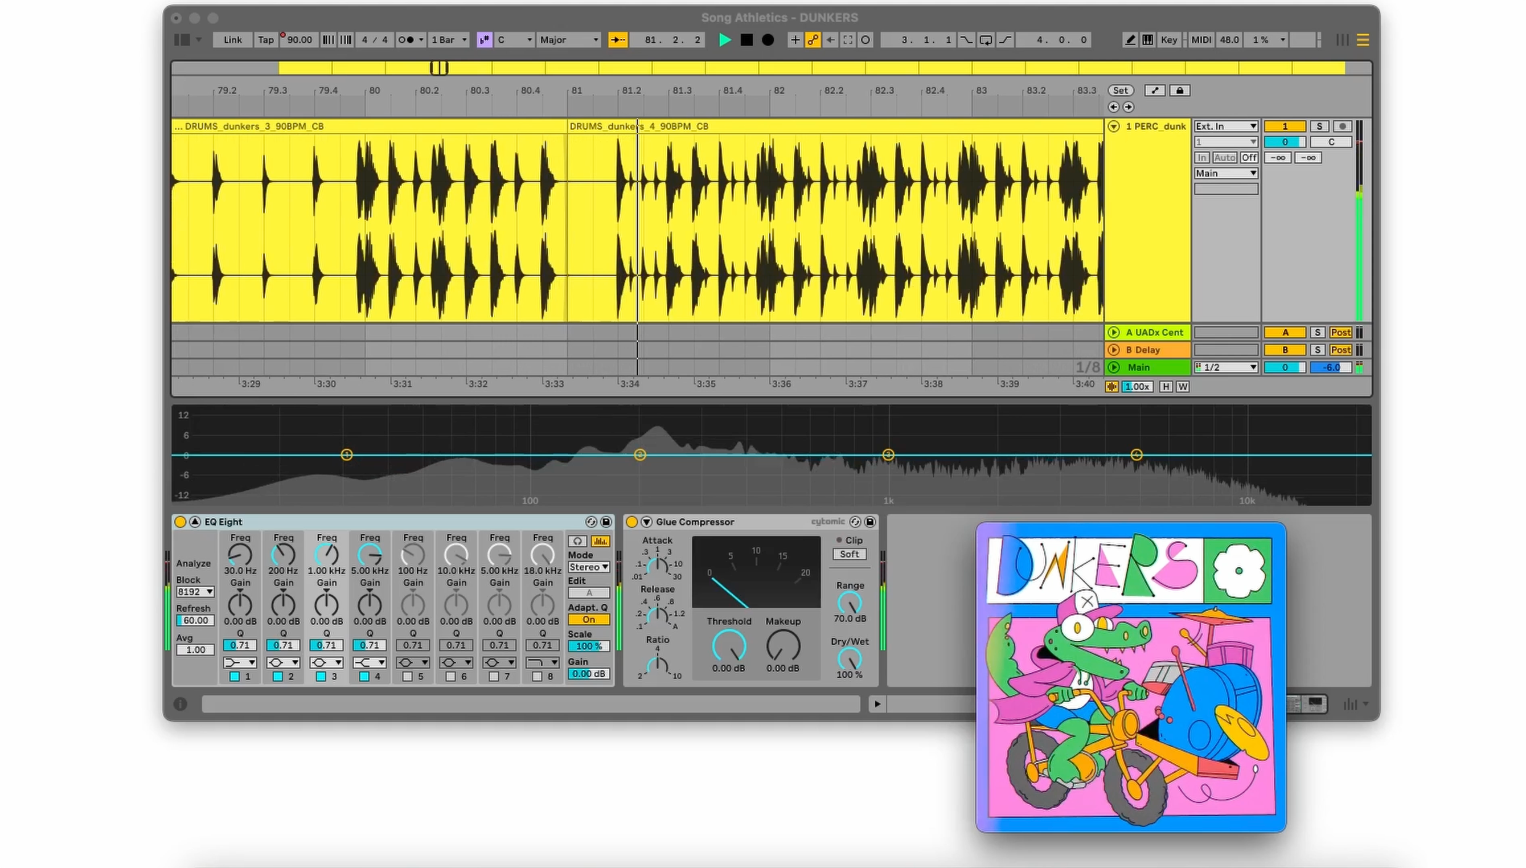This screenshot has width=1526, height=868.
Task: Toggle Soft clip in Glue Compressor
Action: [x=850, y=554]
